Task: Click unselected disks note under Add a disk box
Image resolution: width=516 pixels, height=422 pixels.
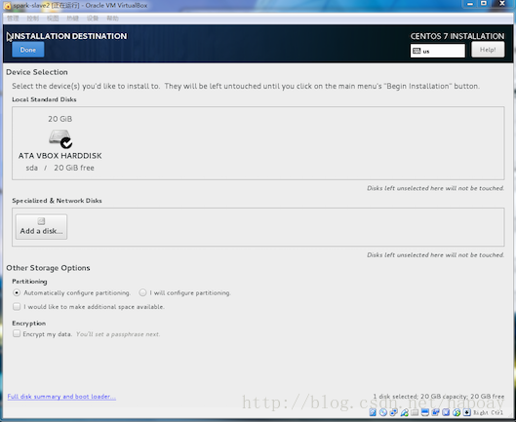Action: tap(435, 255)
